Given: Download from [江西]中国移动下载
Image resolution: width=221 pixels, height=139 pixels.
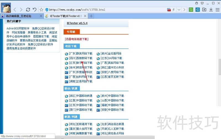Looking at the screenshot, I should click(x=80, y=100).
